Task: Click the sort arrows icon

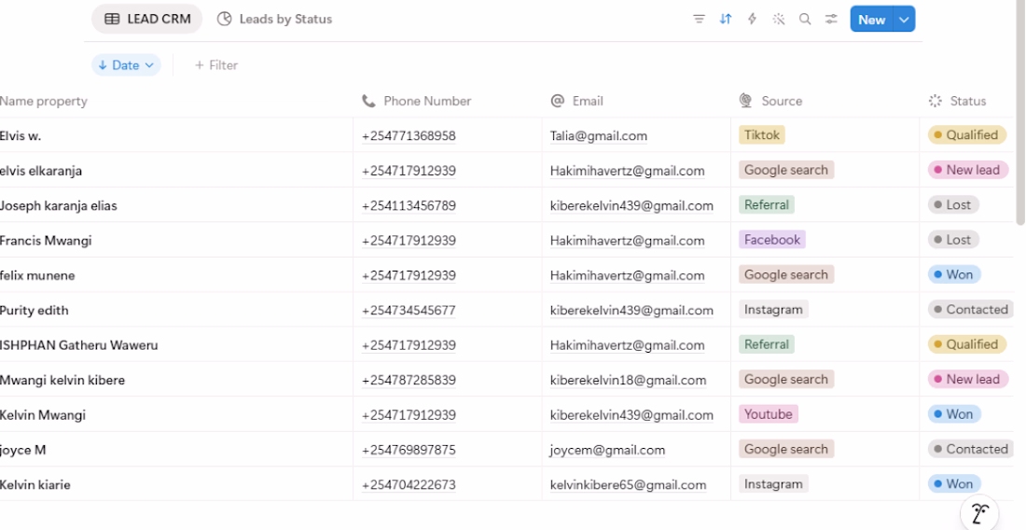Action: coord(726,19)
